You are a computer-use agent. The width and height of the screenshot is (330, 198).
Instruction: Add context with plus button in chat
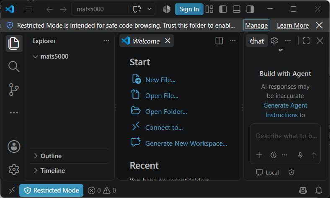[x=259, y=155]
